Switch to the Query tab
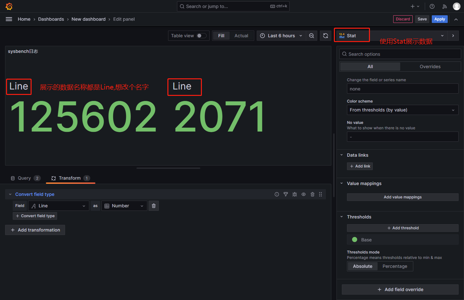Image resolution: width=464 pixels, height=300 pixels. 26,178
